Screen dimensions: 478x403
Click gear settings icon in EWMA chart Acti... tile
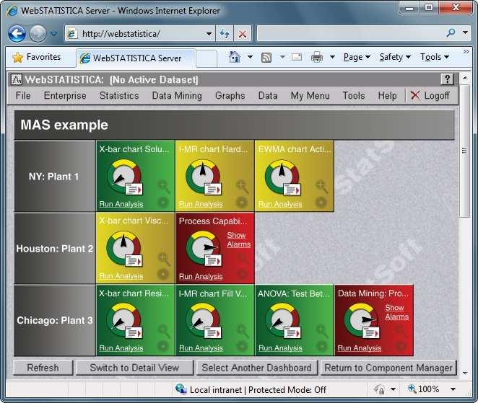pyautogui.click(x=321, y=202)
